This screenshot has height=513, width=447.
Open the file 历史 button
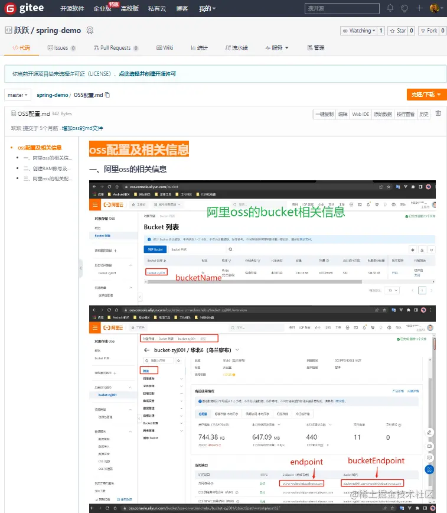[x=424, y=114]
